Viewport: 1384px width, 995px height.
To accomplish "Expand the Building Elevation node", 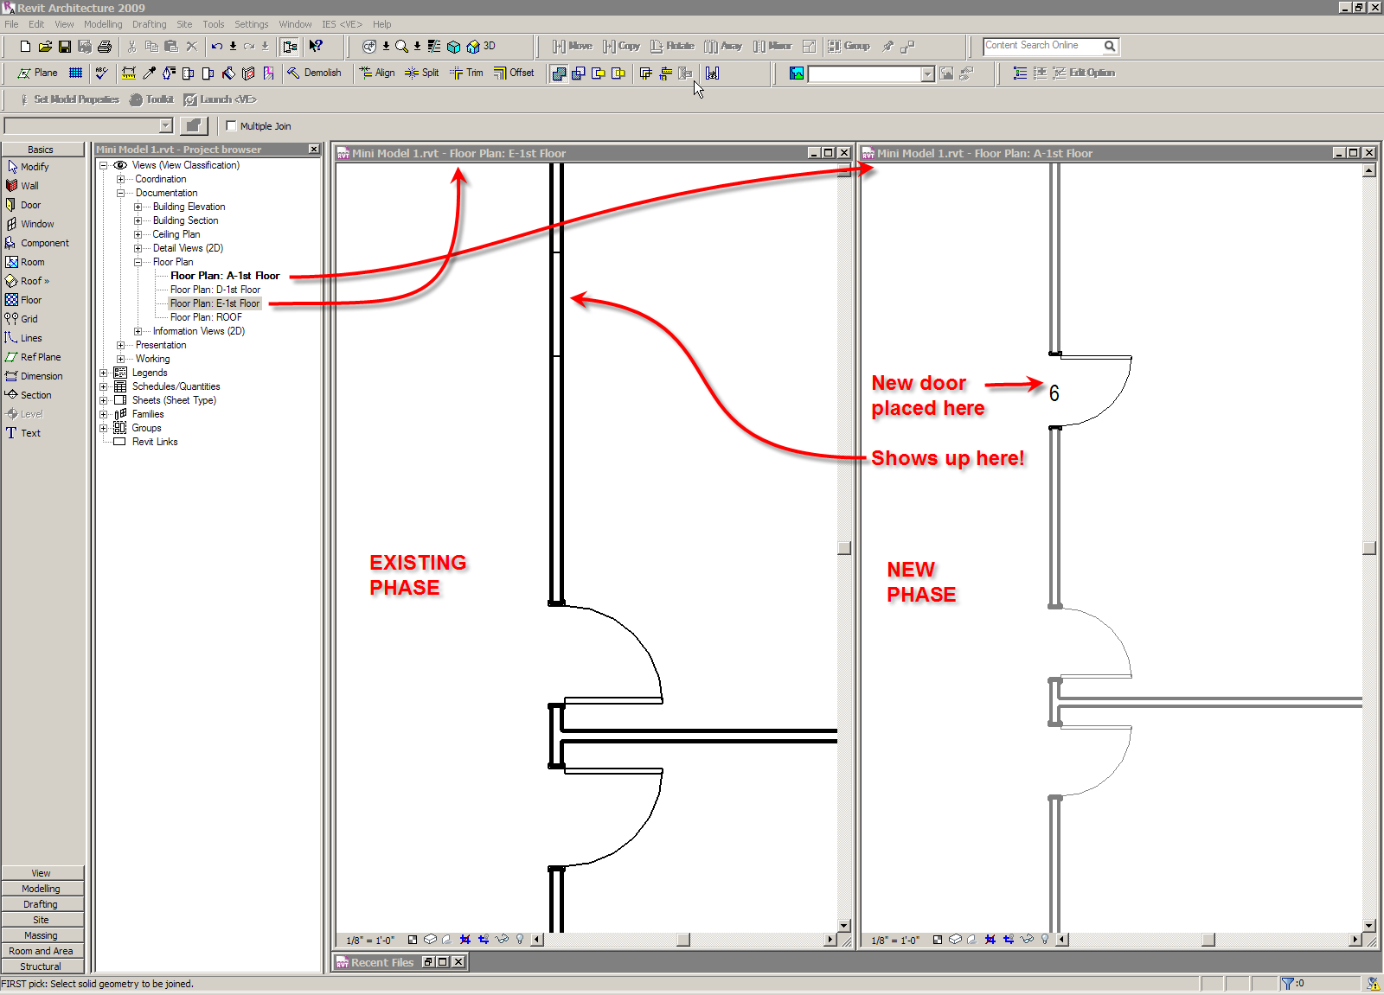I will point(138,207).
